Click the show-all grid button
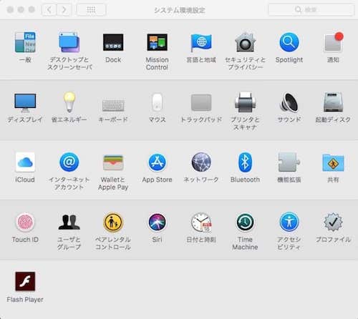This screenshot has width=358, height=319. 91,10
